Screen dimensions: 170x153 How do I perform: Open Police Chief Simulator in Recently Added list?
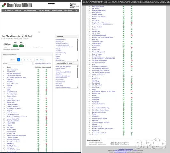click(61, 78)
